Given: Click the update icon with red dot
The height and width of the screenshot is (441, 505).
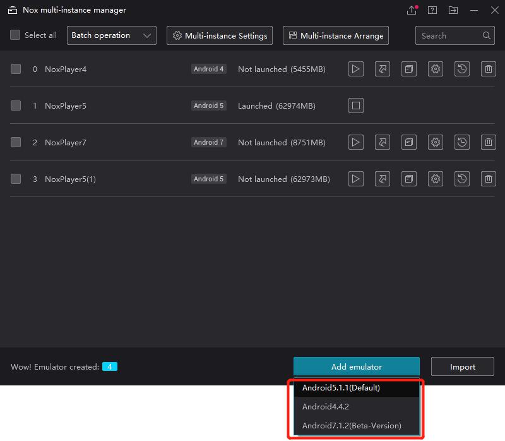Looking at the screenshot, I should click(x=412, y=10).
